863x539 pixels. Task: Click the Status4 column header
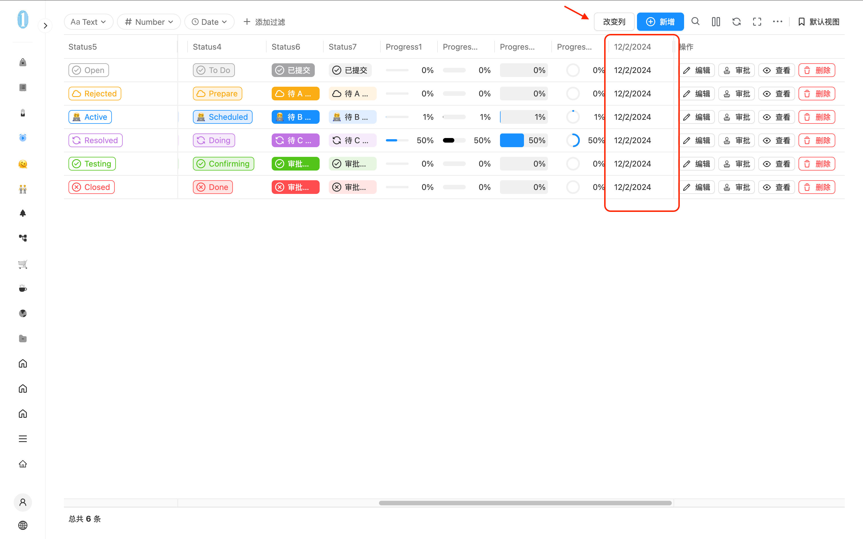point(227,47)
